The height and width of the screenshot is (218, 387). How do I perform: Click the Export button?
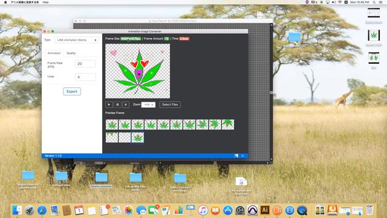click(x=72, y=91)
